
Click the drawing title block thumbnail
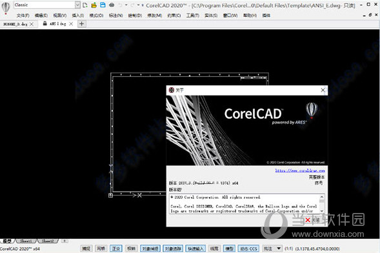(254, 78)
